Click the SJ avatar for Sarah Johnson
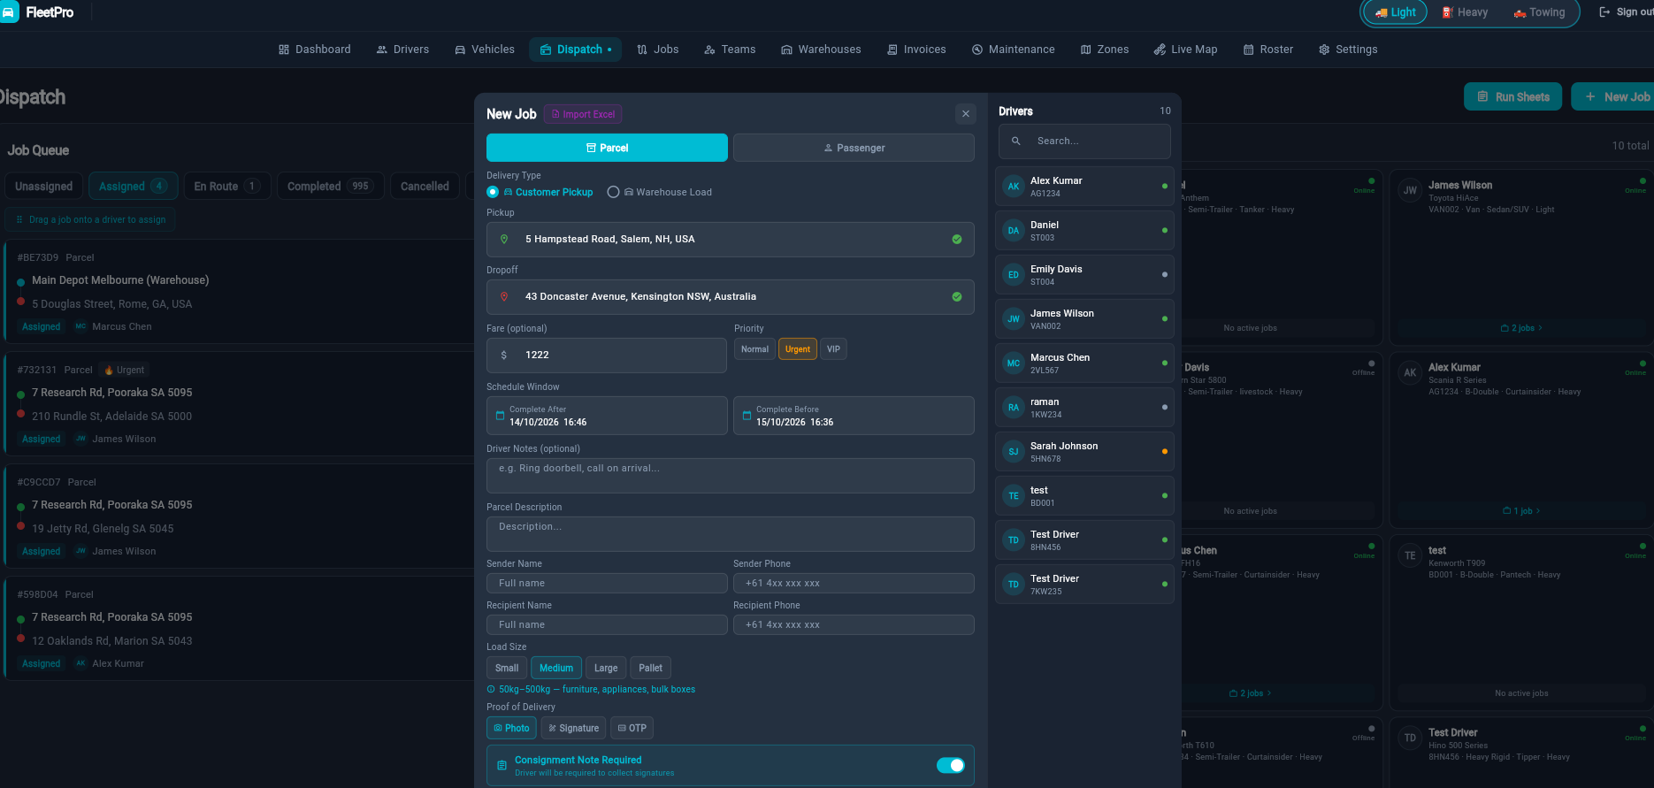1654x788 pixels. tap(1014, 452)
